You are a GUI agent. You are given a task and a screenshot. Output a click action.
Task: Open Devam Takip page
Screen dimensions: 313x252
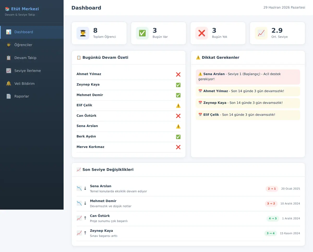32,58
